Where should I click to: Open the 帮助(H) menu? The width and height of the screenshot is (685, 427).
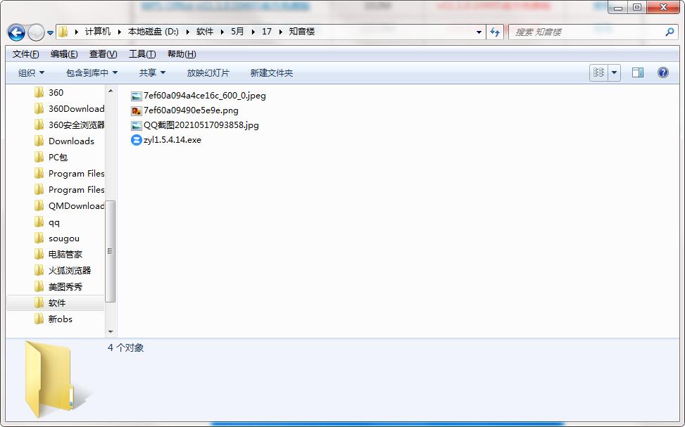click(x=182, y=54)
